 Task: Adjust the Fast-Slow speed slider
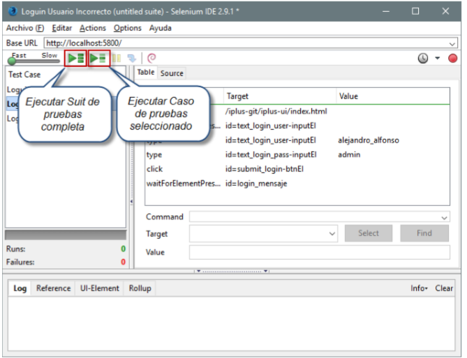pyautogui.click(x=12, y=61)
